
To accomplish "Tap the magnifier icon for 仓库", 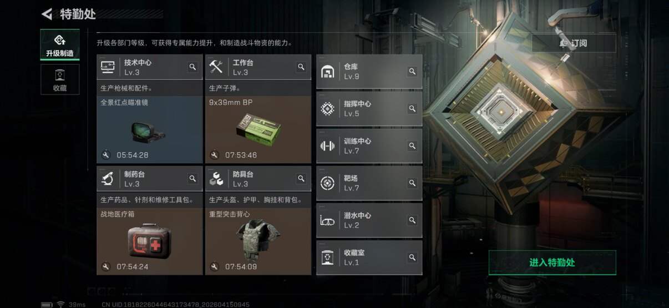I will [412, 71].
